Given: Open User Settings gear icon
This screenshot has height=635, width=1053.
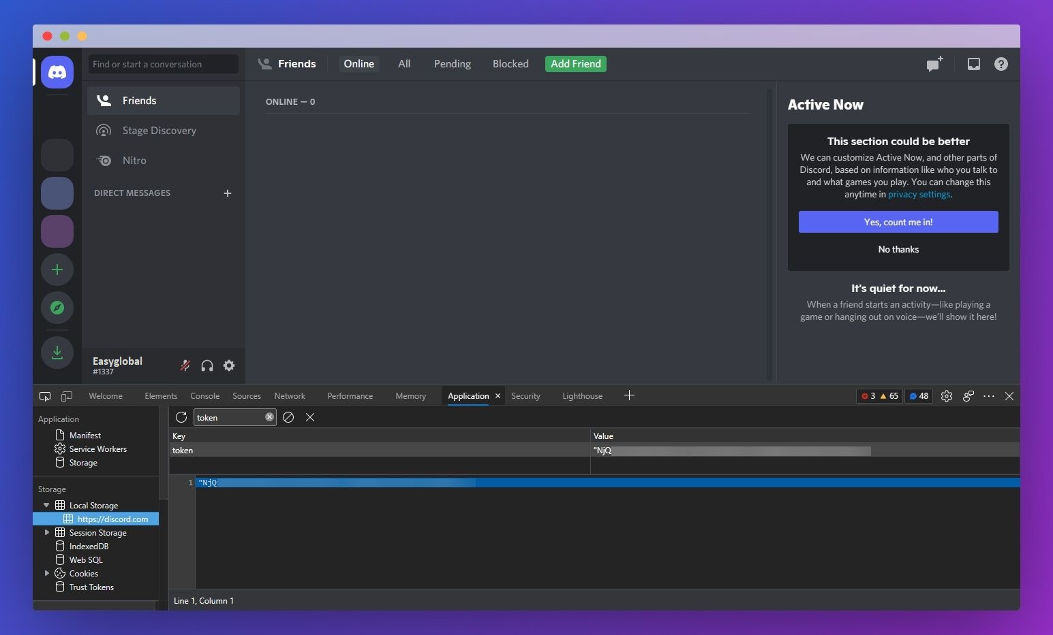Looking at the screenshot, I should tap(229, 365).
